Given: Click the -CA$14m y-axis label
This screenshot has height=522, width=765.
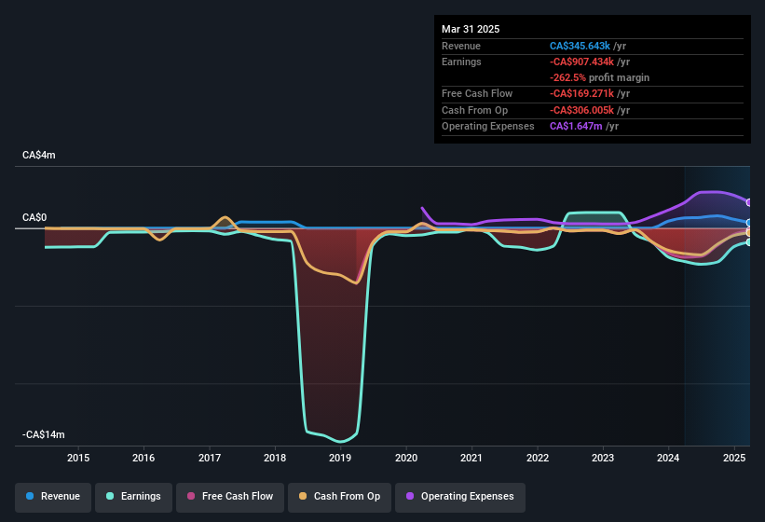Looking at the screenshot, I should (x=43, y=434).
